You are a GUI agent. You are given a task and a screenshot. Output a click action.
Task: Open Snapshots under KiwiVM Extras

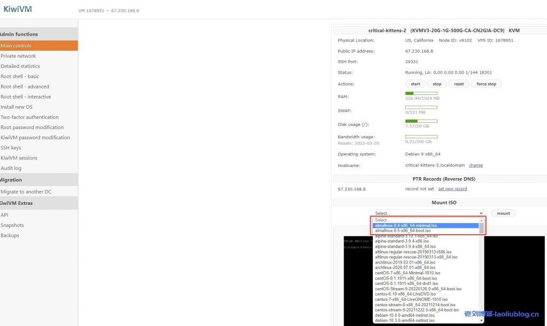click(x=12, y=225)
